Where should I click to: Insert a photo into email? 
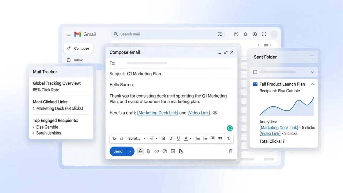point(173,151)
